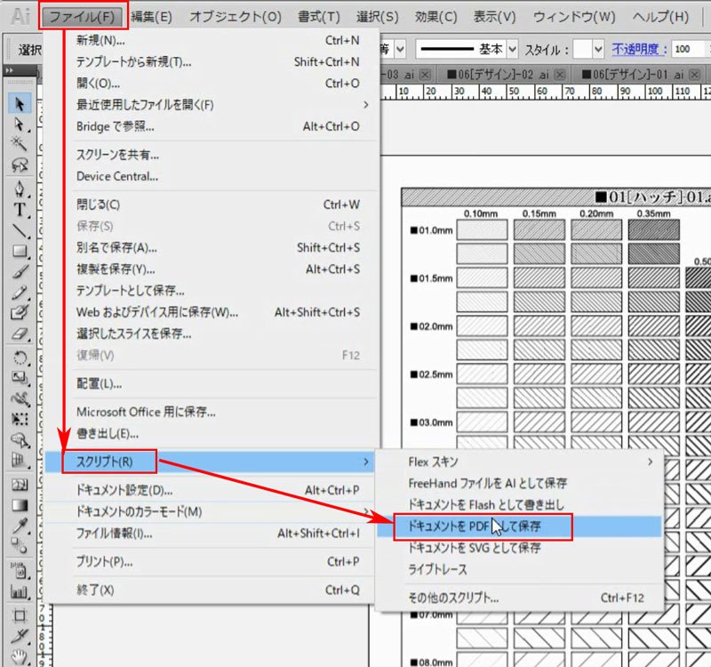This screenshot has width=711, height=667.
Task: Select the Slice tool
Action: click(20, 636)
